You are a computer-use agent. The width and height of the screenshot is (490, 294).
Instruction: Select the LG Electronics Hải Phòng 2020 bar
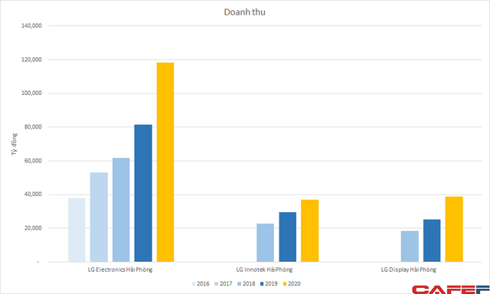tap(165, 162)
